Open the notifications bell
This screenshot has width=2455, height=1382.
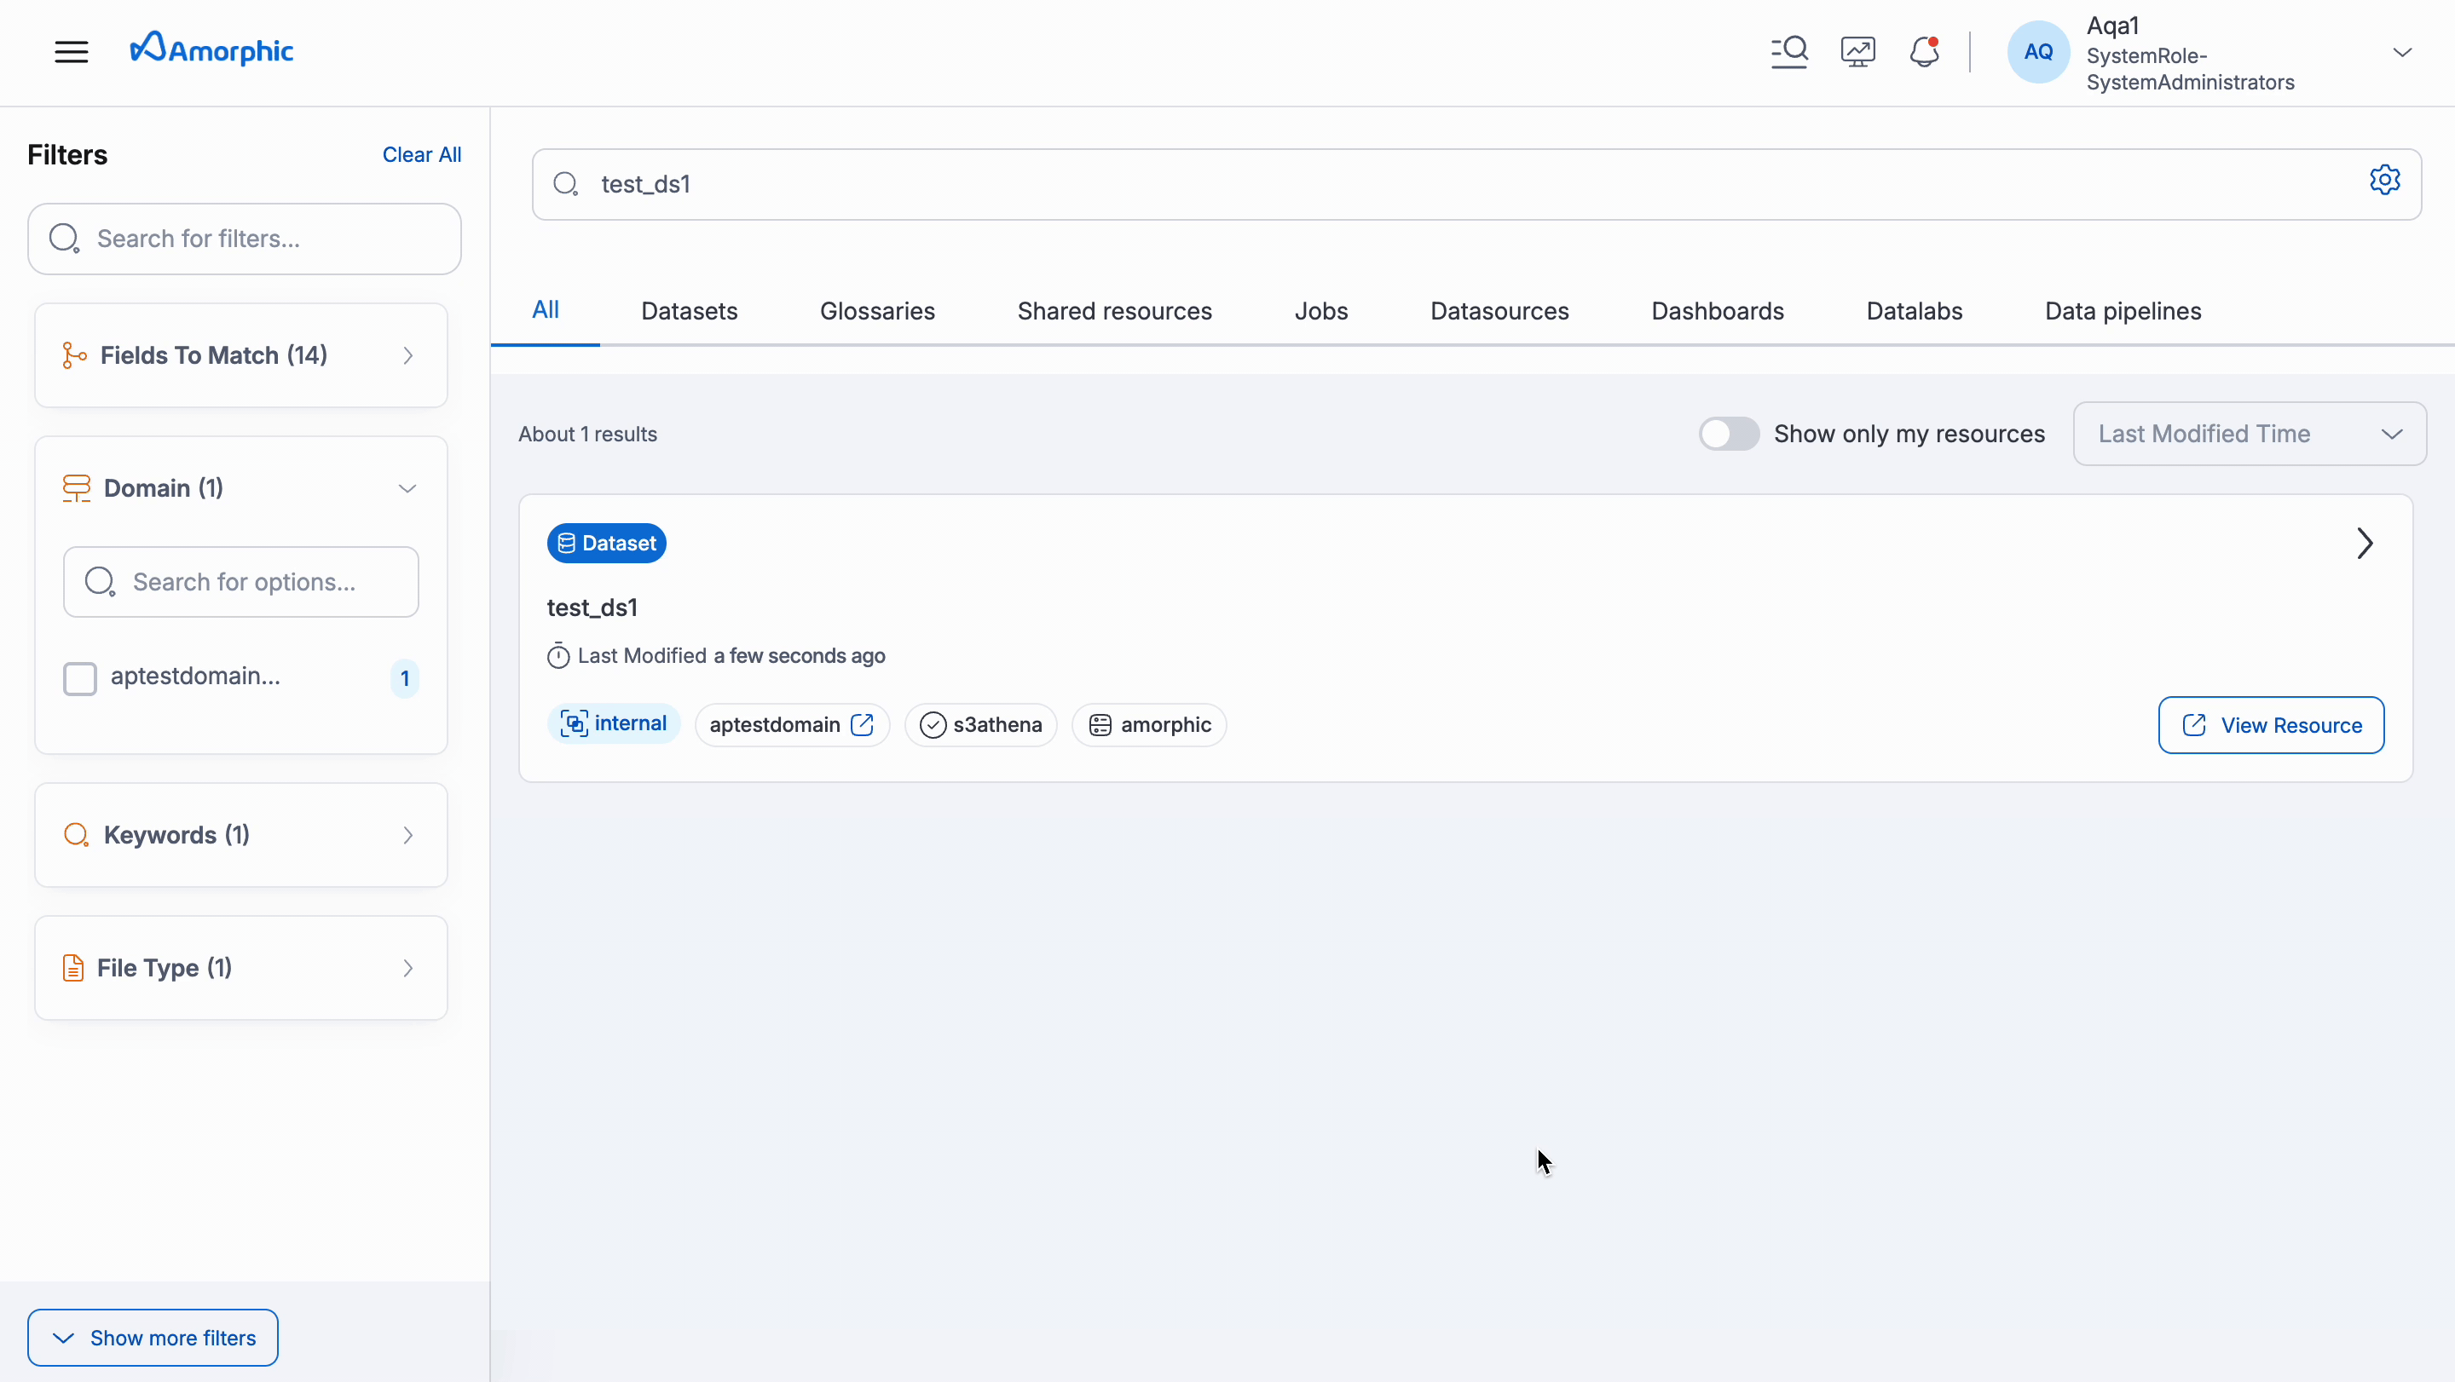[1924, 51]
